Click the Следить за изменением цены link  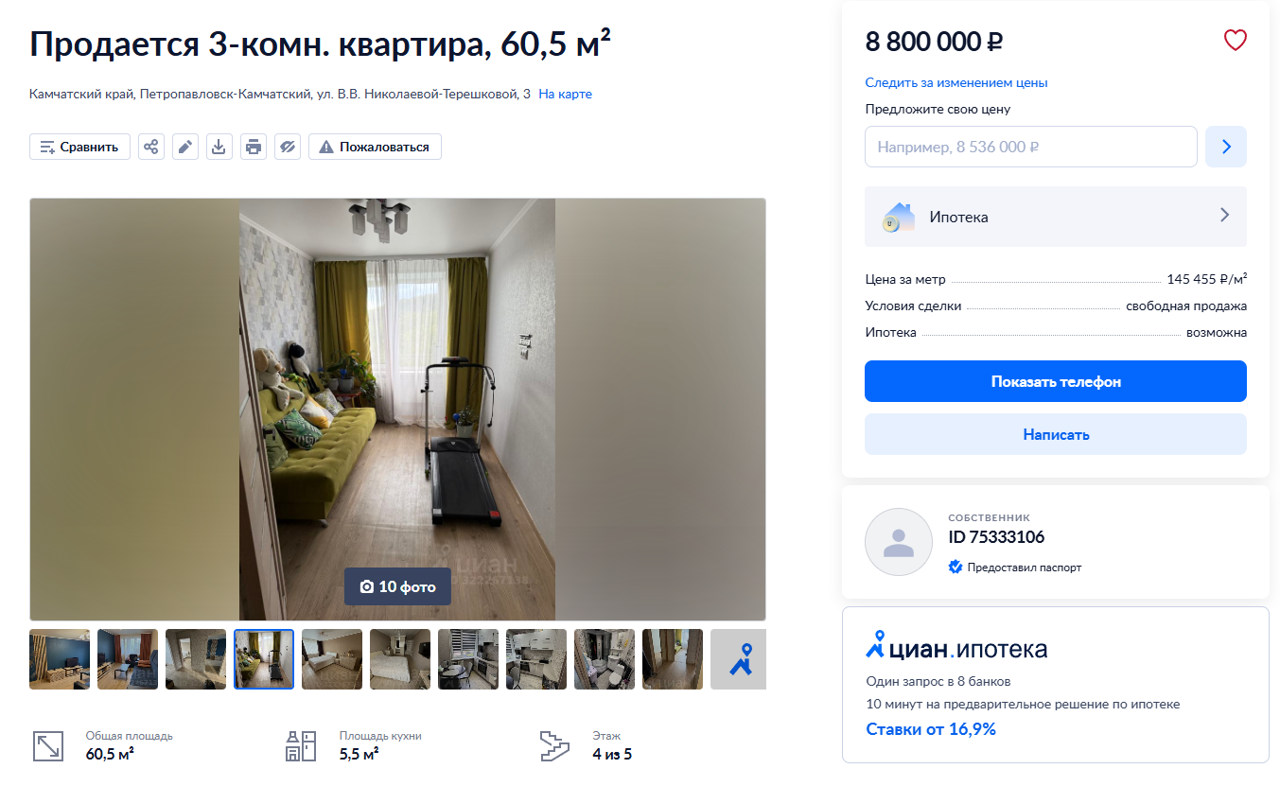point(956,82)
